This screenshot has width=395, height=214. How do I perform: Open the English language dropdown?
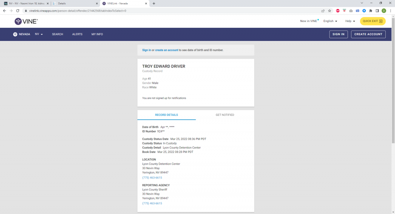(330, 21)
